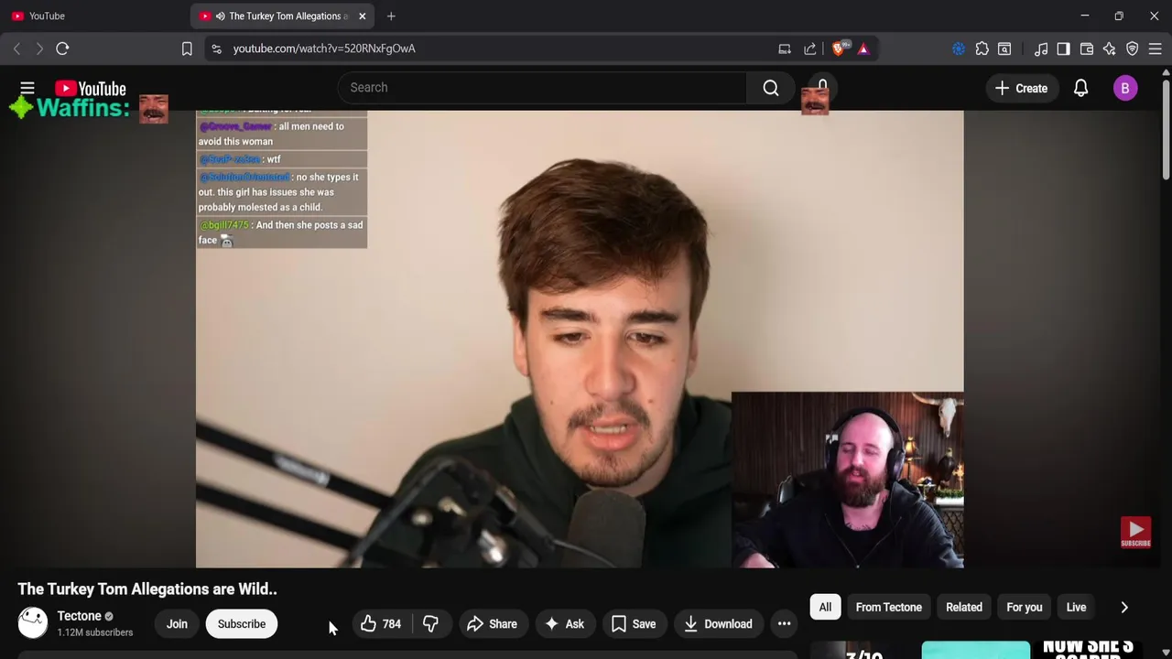This screenshot has width=1172, height=659.
Task: Select the Related filter chip
Action: (964, 607)
